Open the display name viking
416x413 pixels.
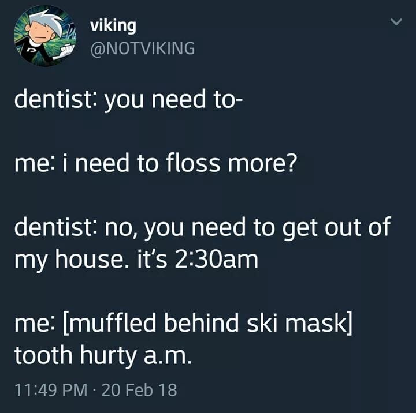[113, 26]
